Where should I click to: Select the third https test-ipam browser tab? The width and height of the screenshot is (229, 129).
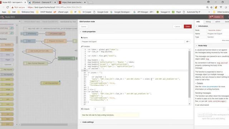coord(72,3)
